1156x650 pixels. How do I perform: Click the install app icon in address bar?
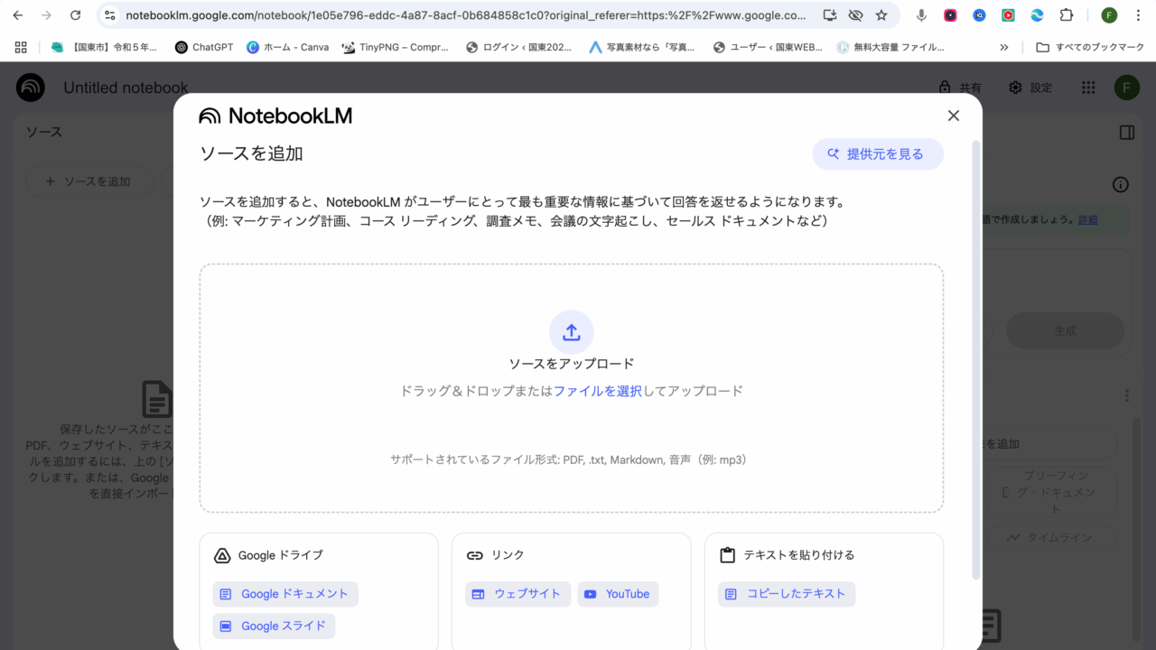(830, 15)
